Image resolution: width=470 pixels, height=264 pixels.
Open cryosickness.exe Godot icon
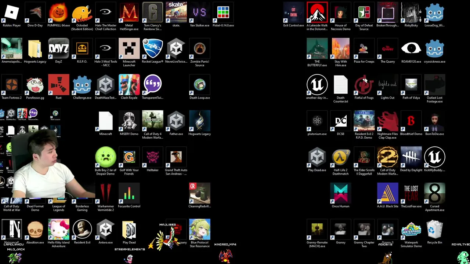435,48
